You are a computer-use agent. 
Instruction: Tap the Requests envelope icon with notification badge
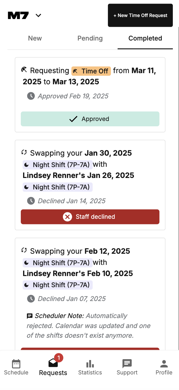pos(53,363)
